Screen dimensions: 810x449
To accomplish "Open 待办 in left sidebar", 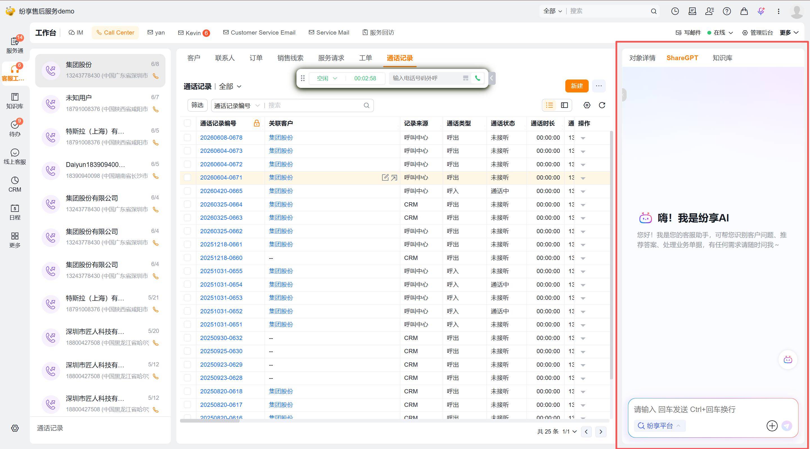I will click(15, 128).
